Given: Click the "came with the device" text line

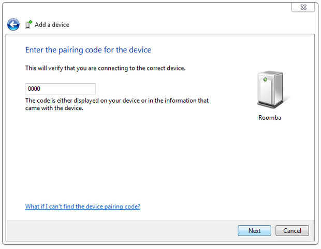Looking at the screenshot, I should (x=54, y=108).
